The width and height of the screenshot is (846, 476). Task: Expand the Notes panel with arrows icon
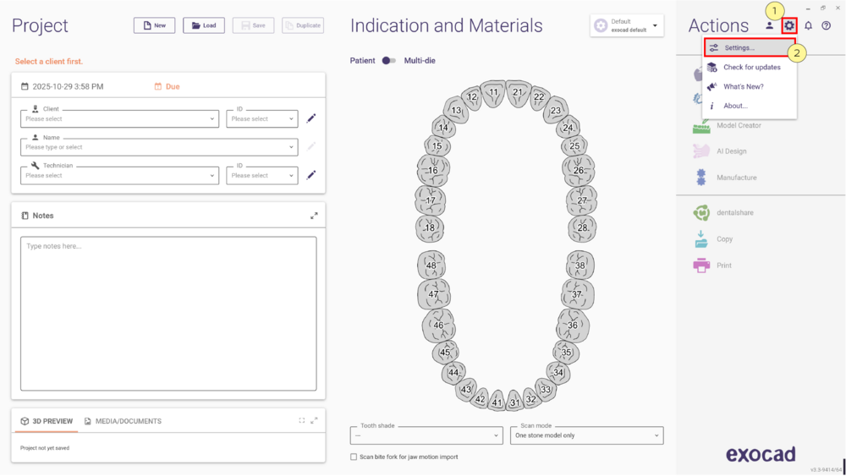314,216
